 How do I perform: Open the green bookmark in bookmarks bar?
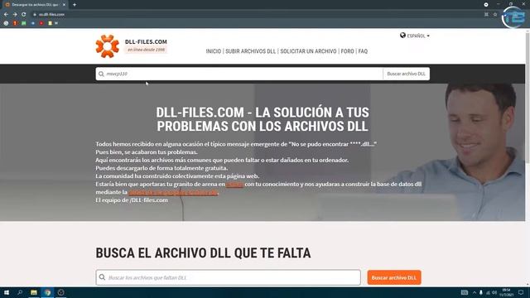[x=24, y=23]
